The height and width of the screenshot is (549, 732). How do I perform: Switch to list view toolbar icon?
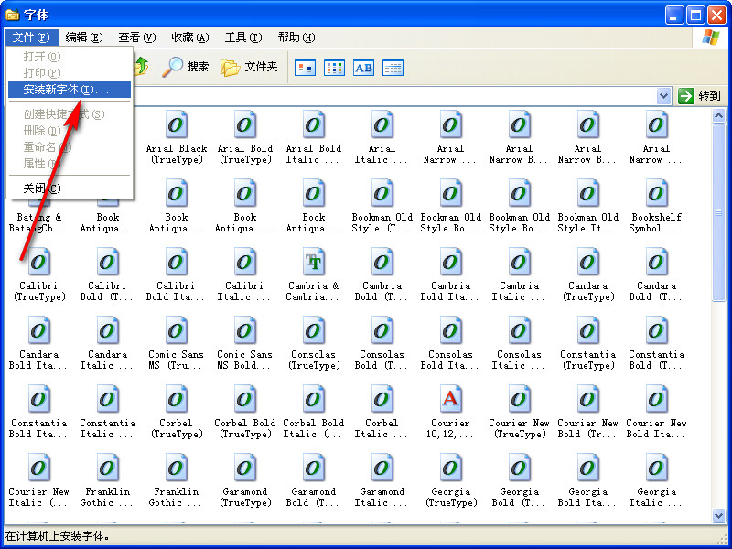(x=334, y=67)
